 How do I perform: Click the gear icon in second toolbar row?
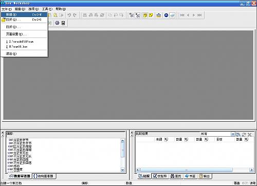point(57,23)
